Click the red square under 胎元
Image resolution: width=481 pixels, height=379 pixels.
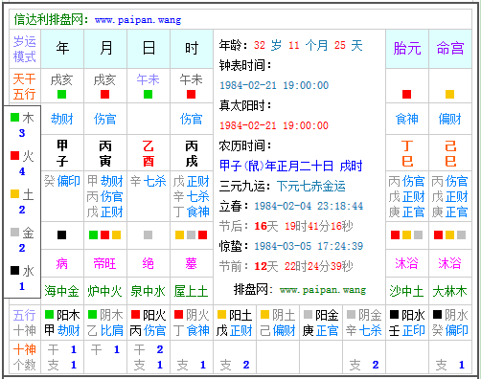tap(406, 95)
